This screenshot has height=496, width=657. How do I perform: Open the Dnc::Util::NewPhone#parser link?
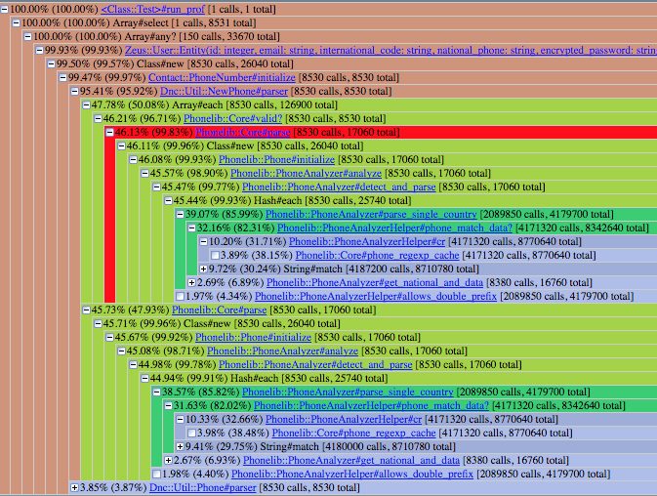[x=225, y=92]
